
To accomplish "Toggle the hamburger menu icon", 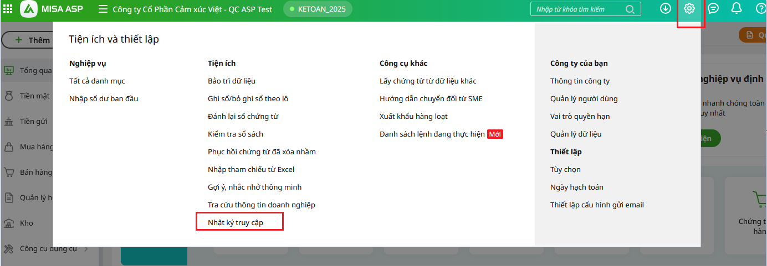I will click(x=103, y=9).
